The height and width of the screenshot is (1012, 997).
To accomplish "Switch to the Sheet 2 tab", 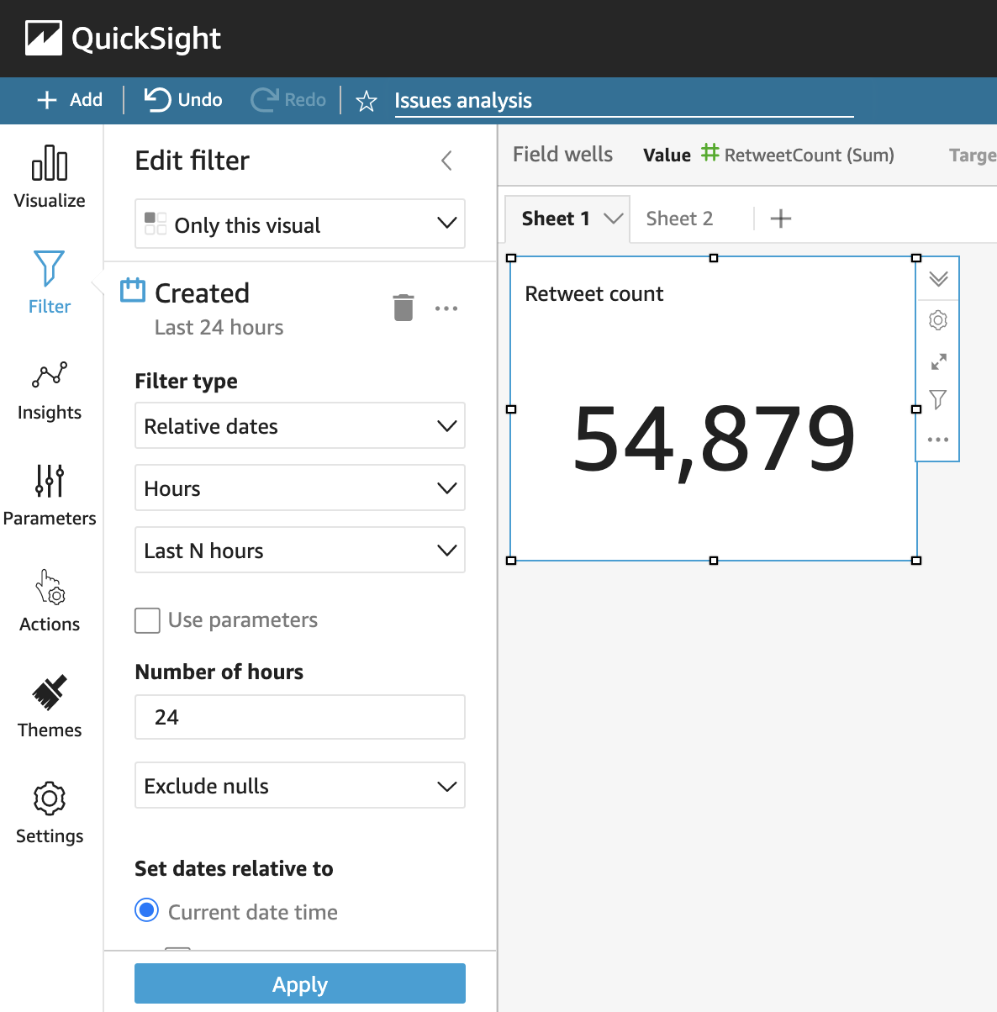I will point(679,219).
